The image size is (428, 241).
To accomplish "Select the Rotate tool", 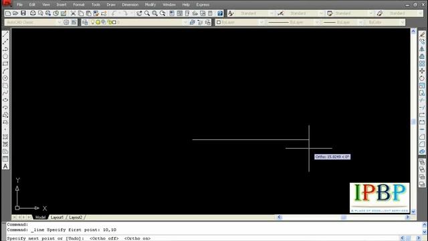I will point(422,78).
